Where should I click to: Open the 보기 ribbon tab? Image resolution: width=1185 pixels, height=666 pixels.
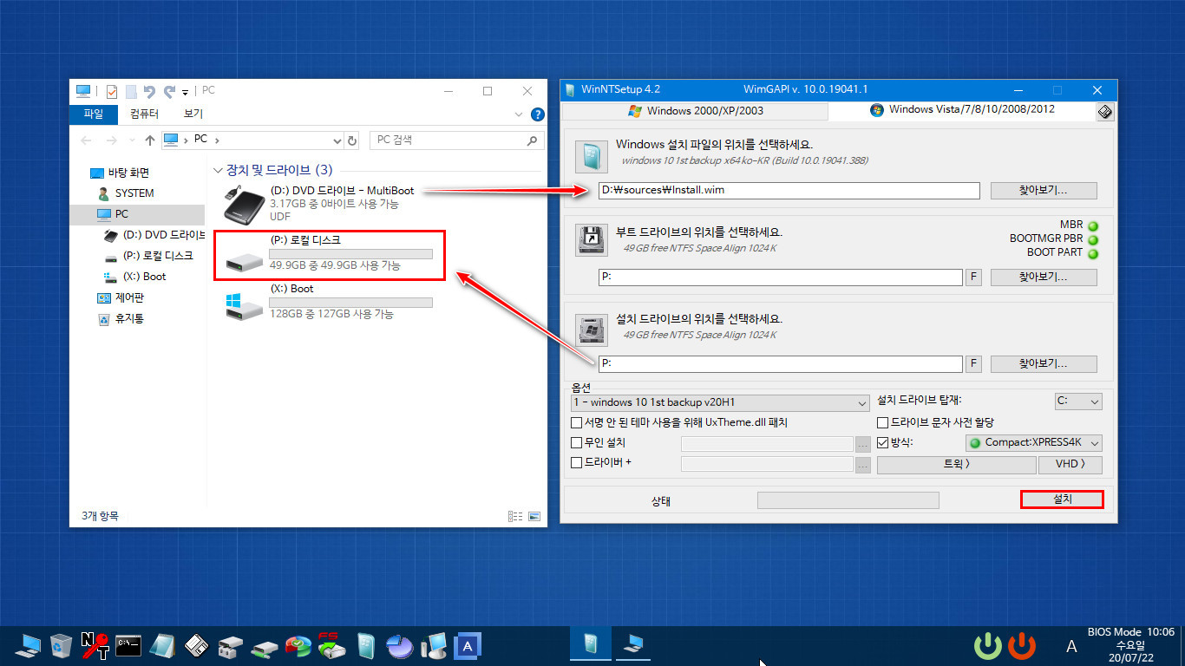pos(193,114)
